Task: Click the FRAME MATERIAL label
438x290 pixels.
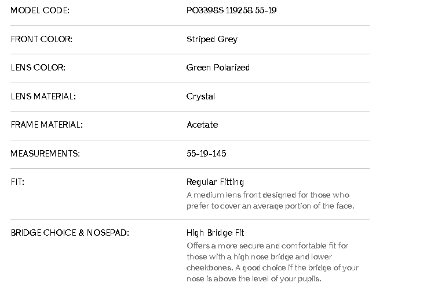Action: pos(46,125)
